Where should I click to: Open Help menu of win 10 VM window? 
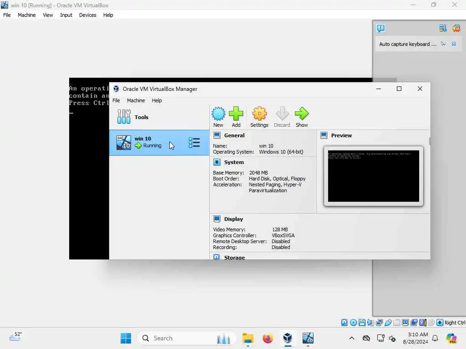coord(108,15)
